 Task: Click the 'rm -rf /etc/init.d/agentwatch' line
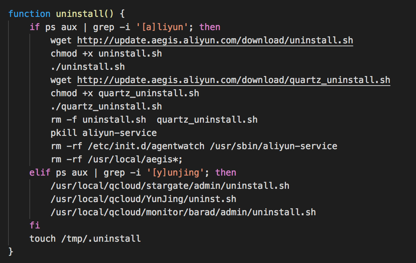(194, 146)
